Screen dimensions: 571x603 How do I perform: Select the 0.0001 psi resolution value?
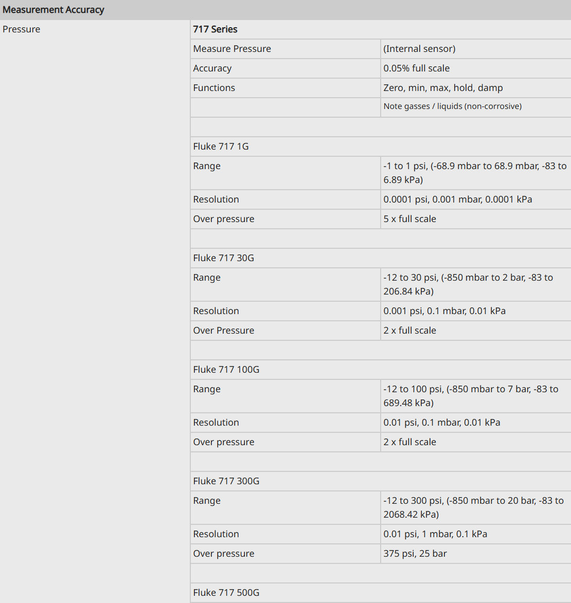click(457, 199)
